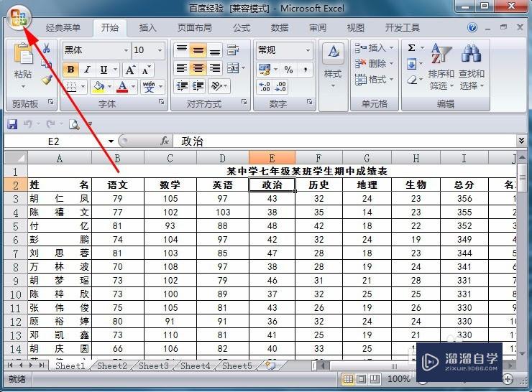Click the Wrap Text icon

(x=233, y=50)
